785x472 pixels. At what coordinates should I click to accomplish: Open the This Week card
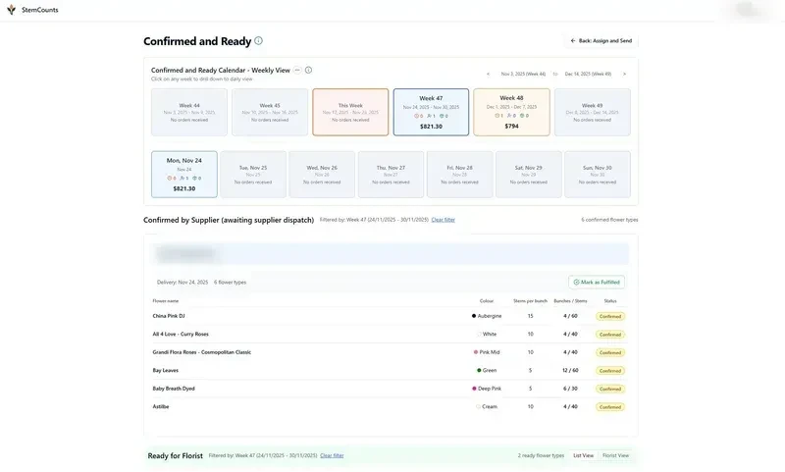[350, 112]
